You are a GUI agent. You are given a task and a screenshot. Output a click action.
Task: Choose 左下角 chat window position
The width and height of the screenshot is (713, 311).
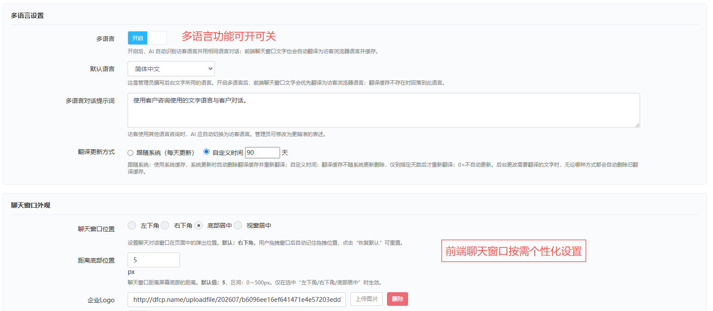[132, 225]
